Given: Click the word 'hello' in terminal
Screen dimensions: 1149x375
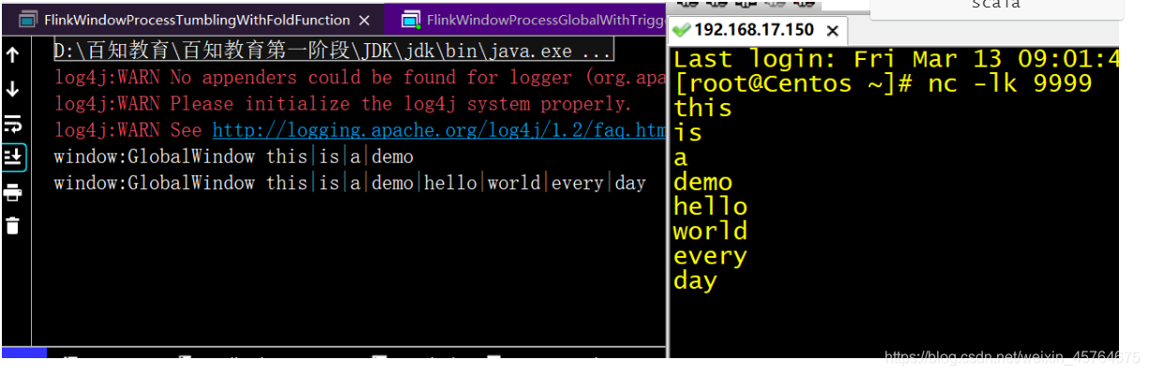Looking at the screenshot, I should [710, 206].
